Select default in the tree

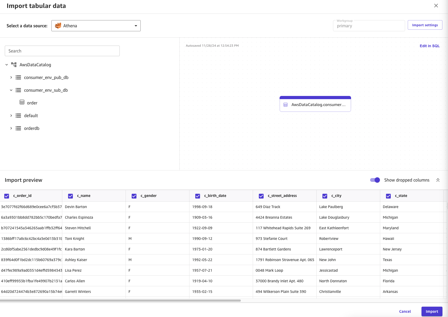click(31, 116)
